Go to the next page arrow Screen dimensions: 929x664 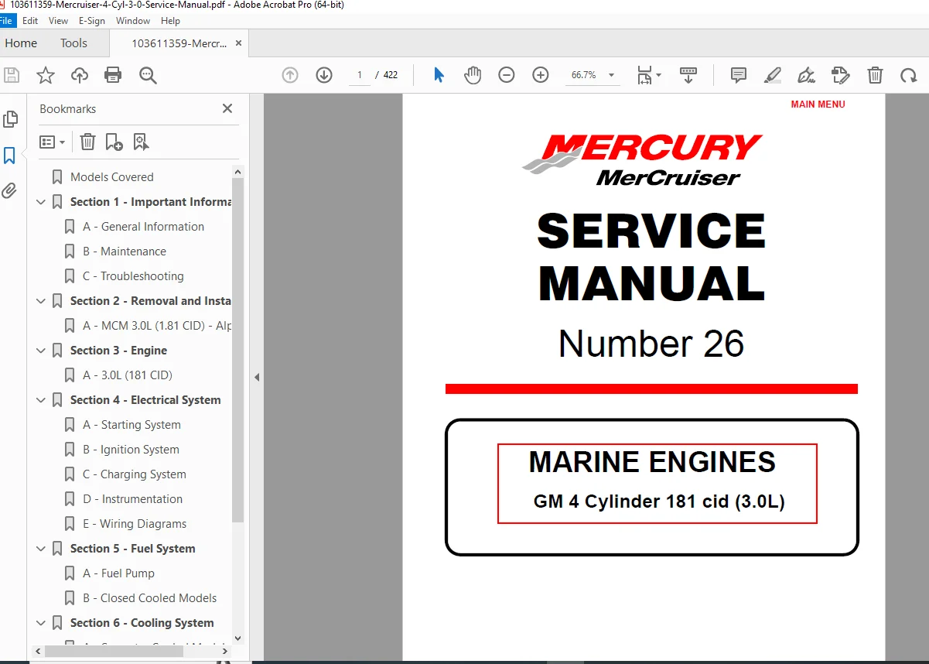(x=324, y=75)
